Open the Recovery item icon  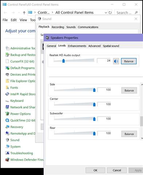(7, 127)
